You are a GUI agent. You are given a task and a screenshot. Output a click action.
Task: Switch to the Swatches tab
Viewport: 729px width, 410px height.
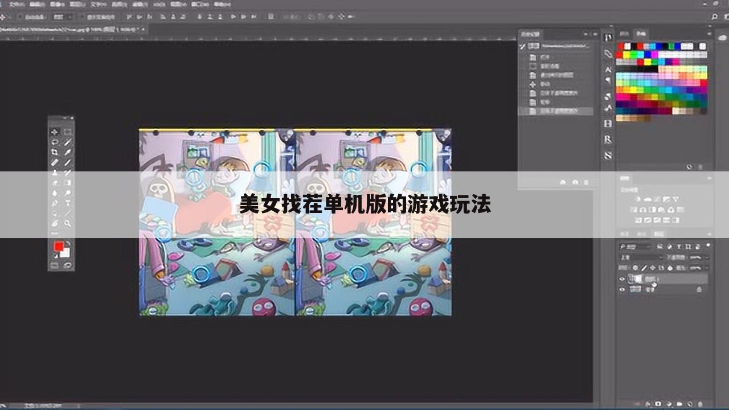[641, 34]
